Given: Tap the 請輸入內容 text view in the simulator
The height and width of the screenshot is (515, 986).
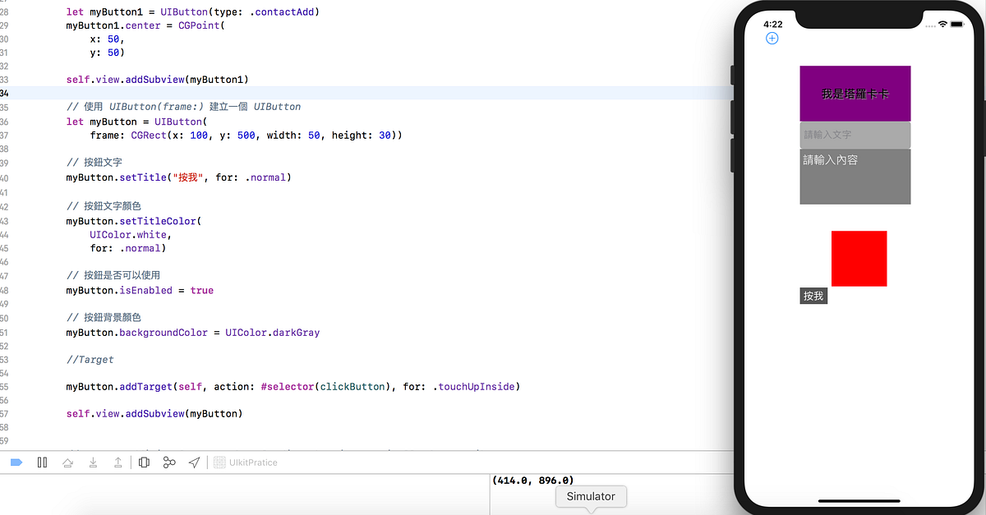Looking at the screenshot, I should (x=855, y=177).
